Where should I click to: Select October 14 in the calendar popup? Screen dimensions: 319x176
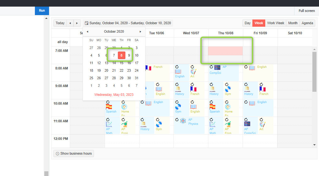114,63
